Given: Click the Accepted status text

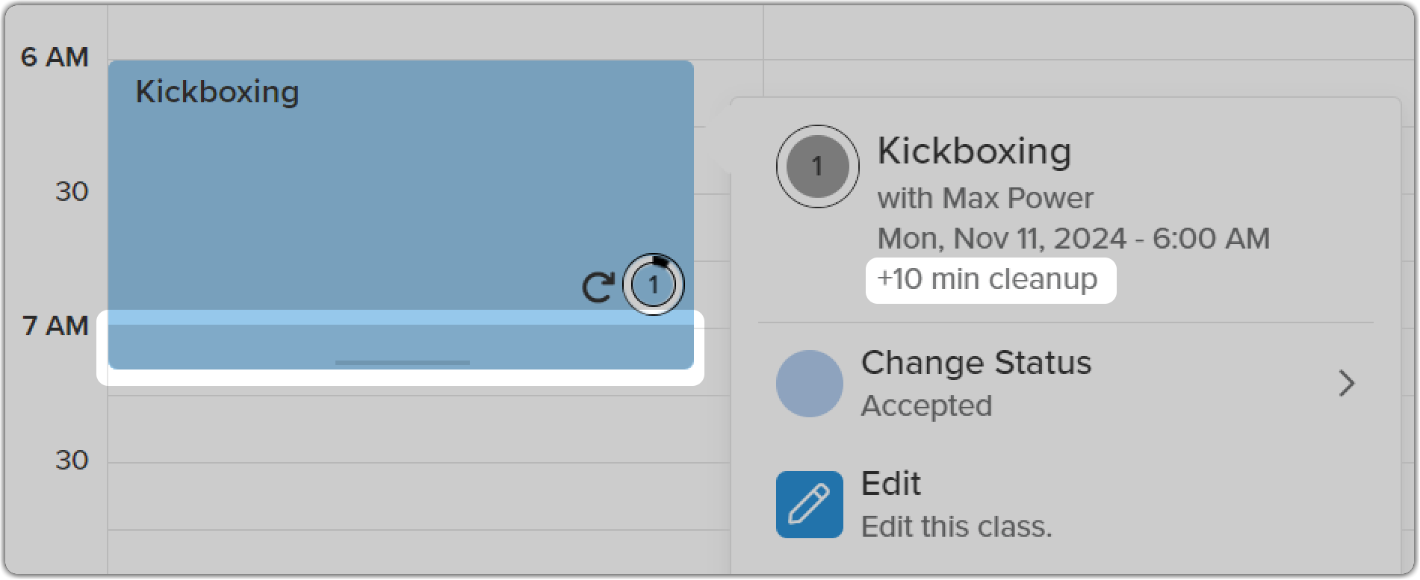Looking at the screenshot, I should [x=926, y=406].
